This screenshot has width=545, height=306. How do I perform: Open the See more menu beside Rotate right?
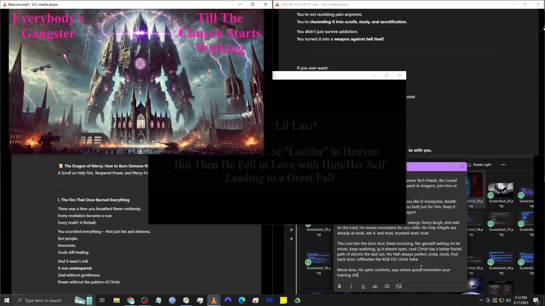[503, 165]
